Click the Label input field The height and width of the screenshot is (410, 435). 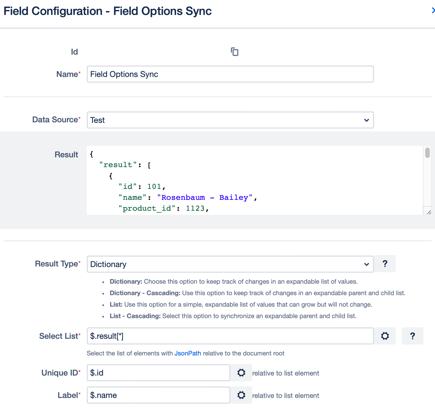tap(158, 395)
